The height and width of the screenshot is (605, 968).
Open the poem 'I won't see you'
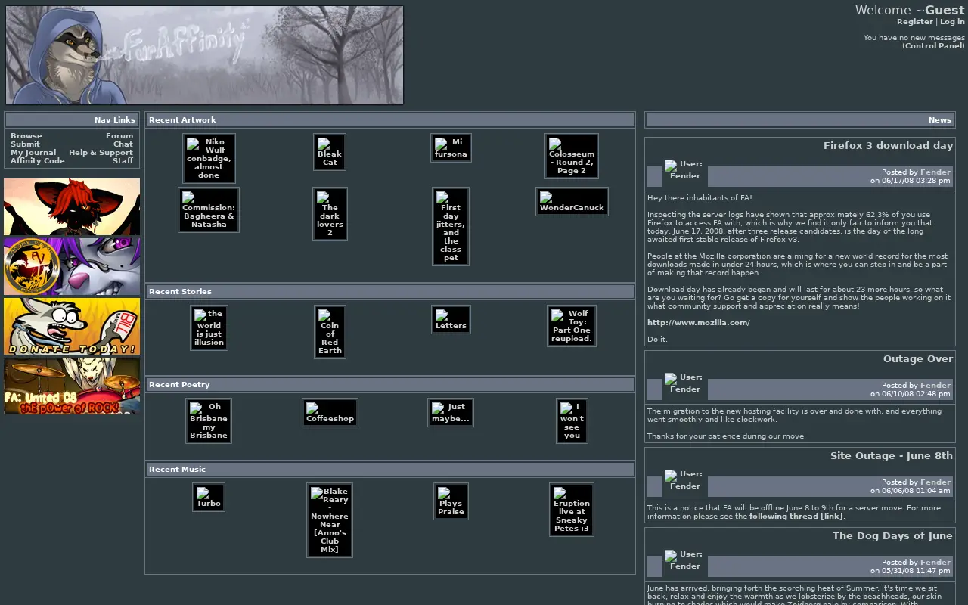pyautogui.click(x=572, y=420)
